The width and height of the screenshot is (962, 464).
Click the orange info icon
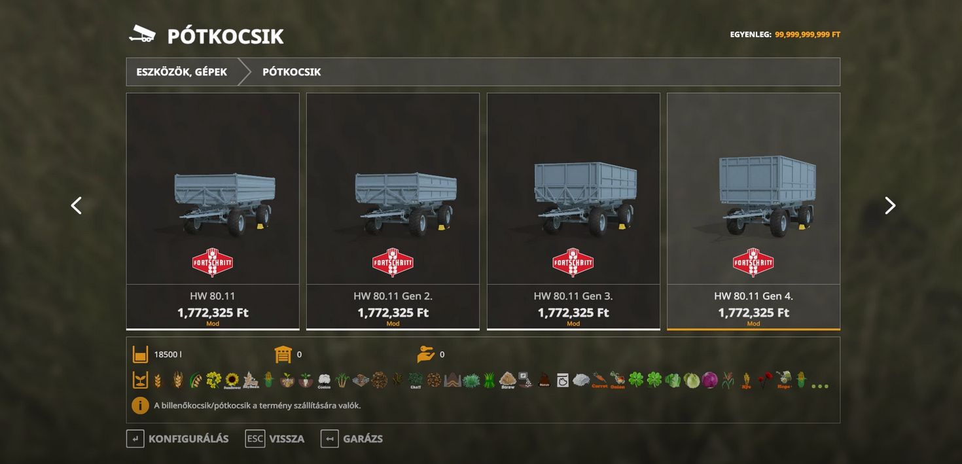coord(140,405)
